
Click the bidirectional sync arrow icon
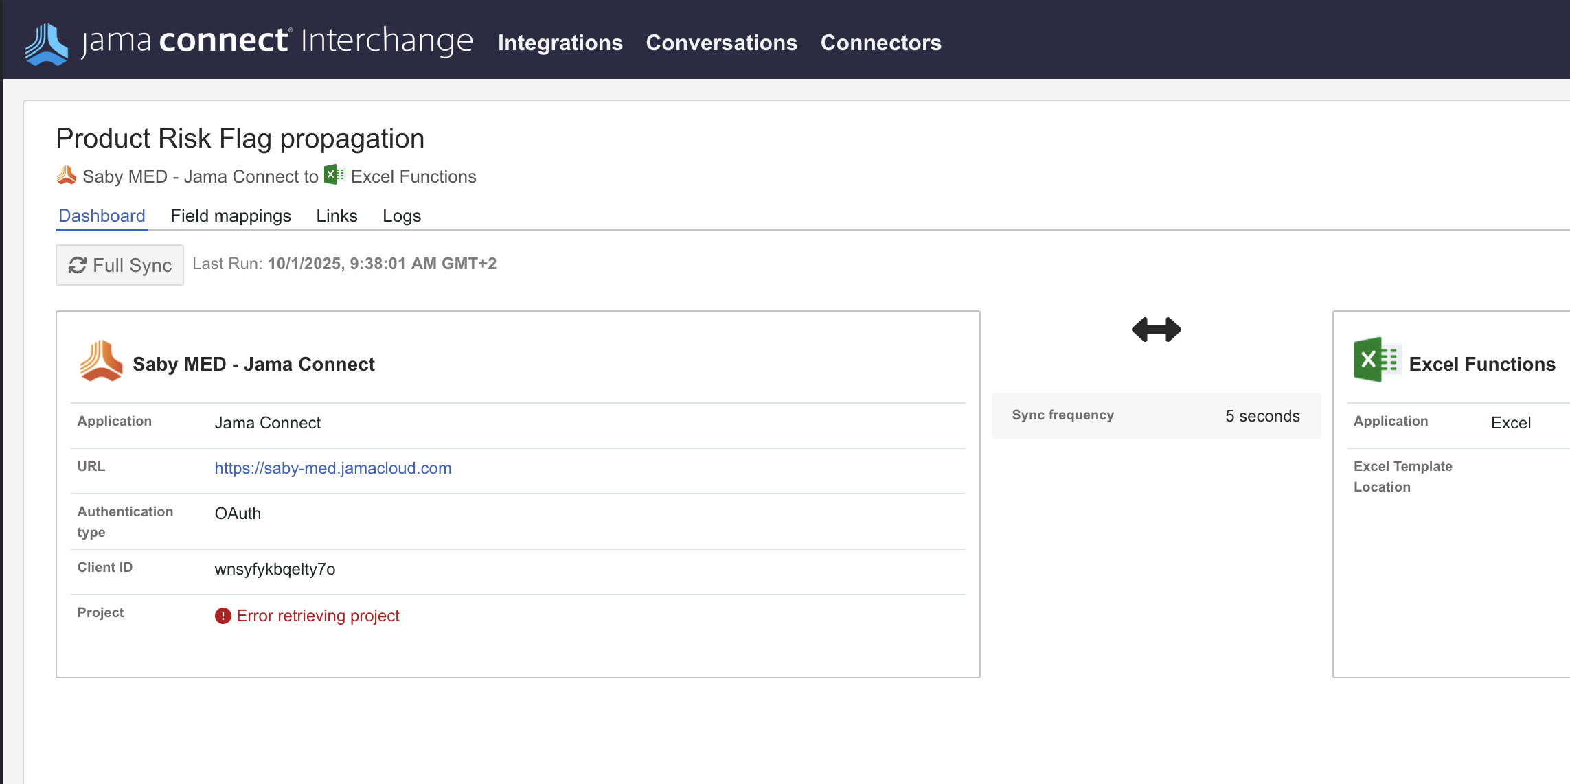coord(1156,330)
